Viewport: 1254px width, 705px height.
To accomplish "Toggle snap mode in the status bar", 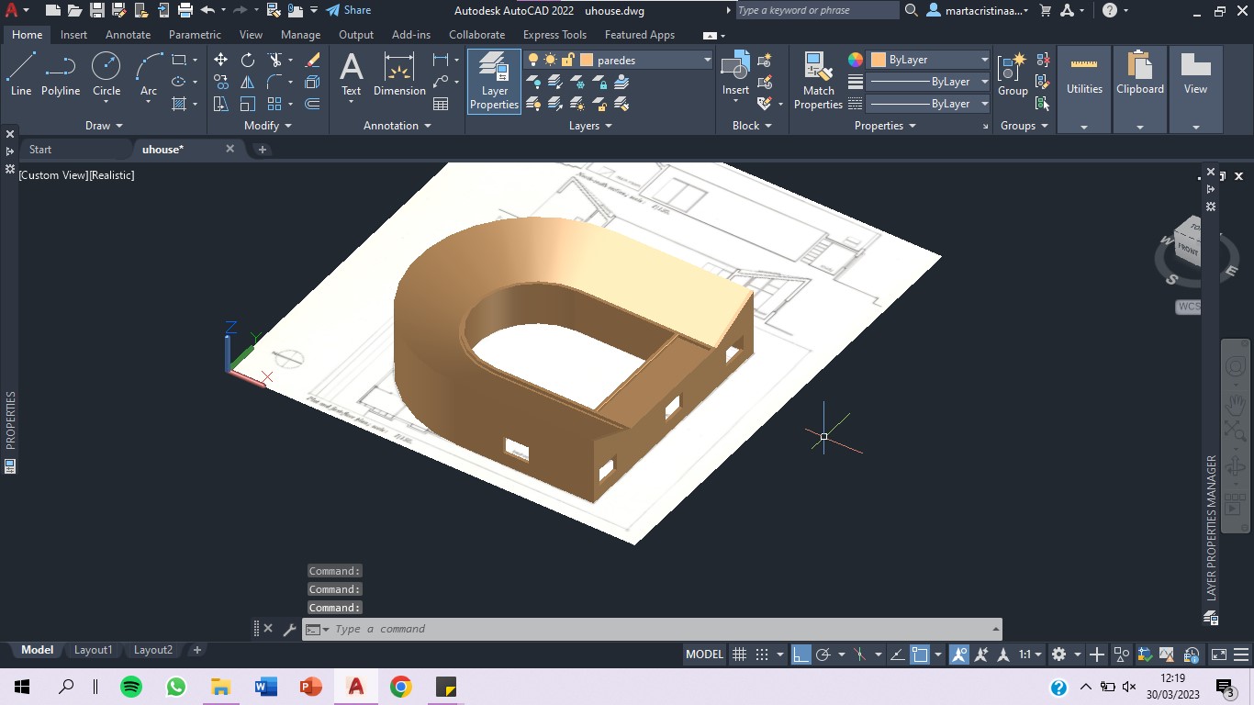I will click(x=761, y=655).
